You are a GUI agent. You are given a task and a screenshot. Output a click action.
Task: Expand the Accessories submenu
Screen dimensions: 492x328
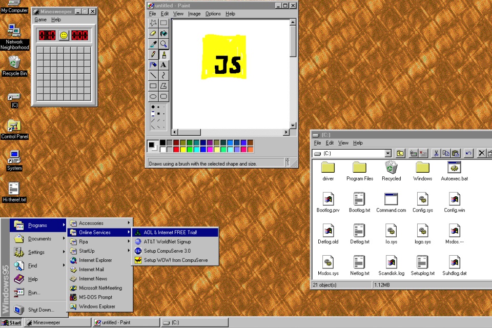pos(100,223)
